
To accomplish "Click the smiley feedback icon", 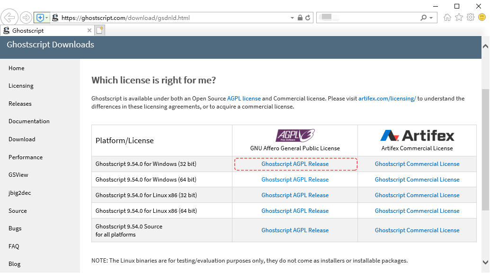I will pos(482,17).
